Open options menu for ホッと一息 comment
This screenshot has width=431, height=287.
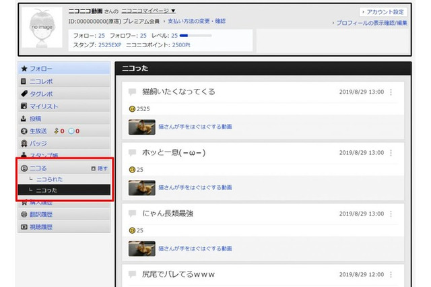click(391, 153)
